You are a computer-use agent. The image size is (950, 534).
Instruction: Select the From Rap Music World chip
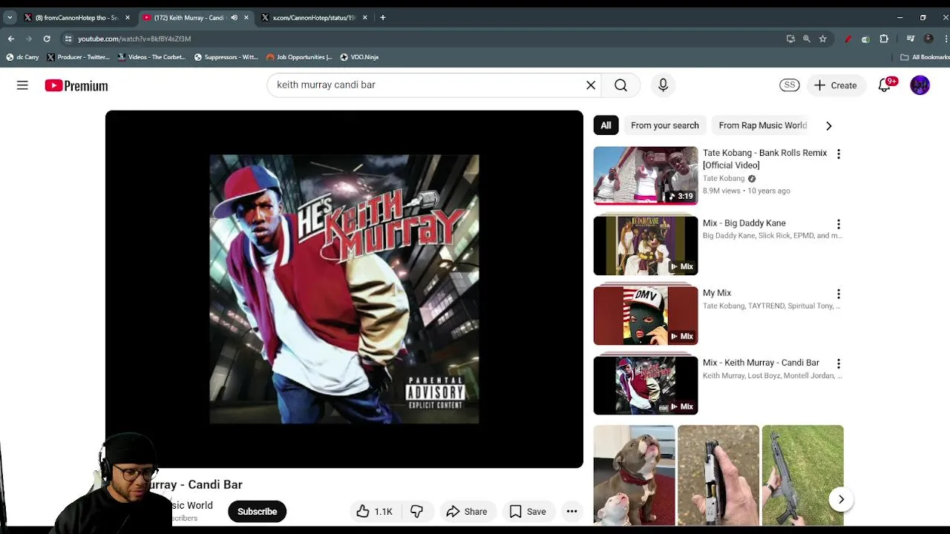[762, 125]
